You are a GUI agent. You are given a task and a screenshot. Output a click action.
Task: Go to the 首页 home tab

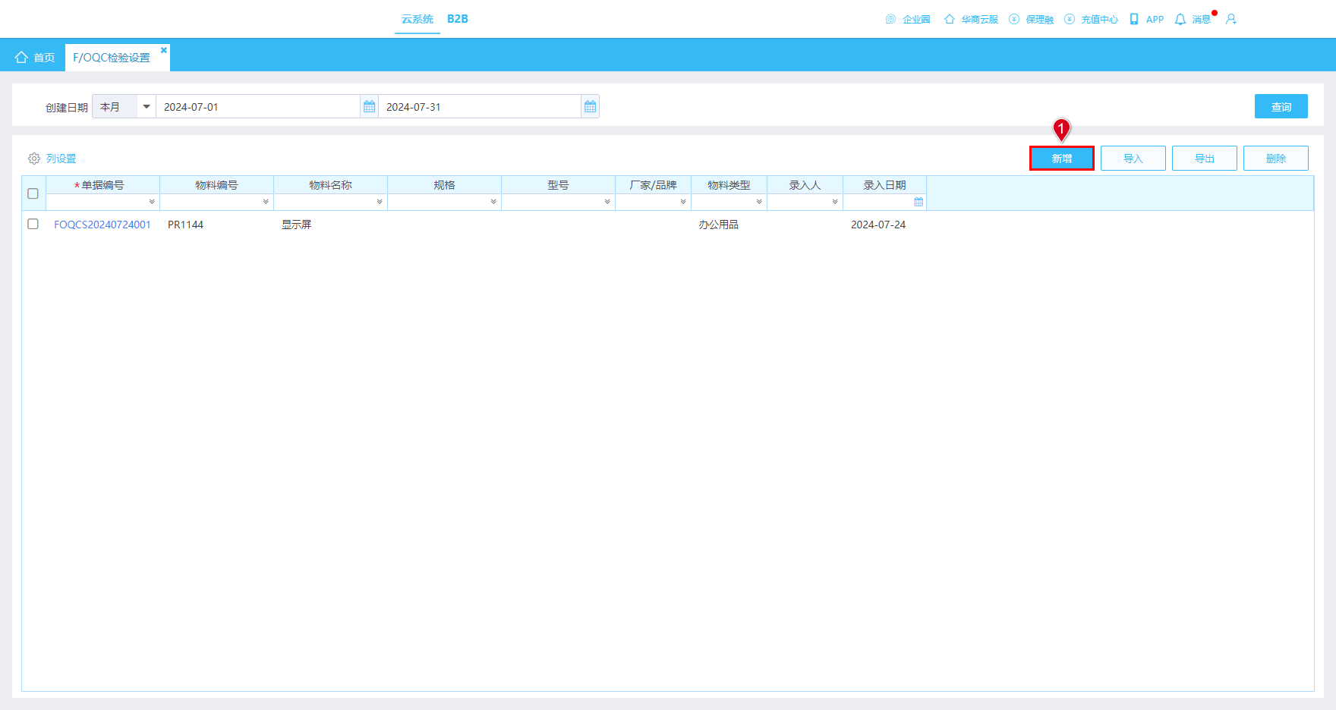coord(35,58)
